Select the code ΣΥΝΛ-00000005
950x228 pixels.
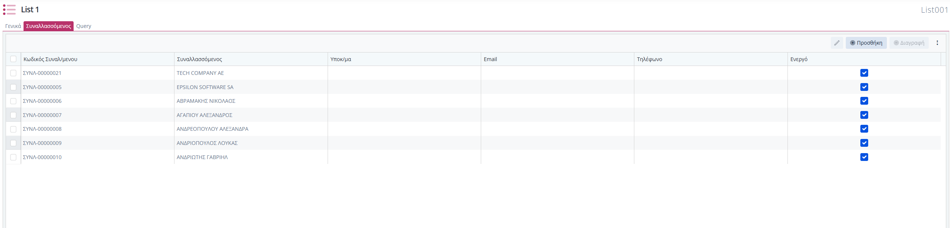click(x=42, y=87)
